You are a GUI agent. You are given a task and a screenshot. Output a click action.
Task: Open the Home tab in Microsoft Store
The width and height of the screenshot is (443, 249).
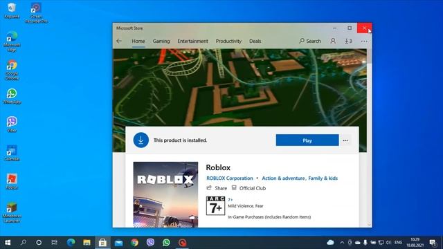click(x=138, y=41)
